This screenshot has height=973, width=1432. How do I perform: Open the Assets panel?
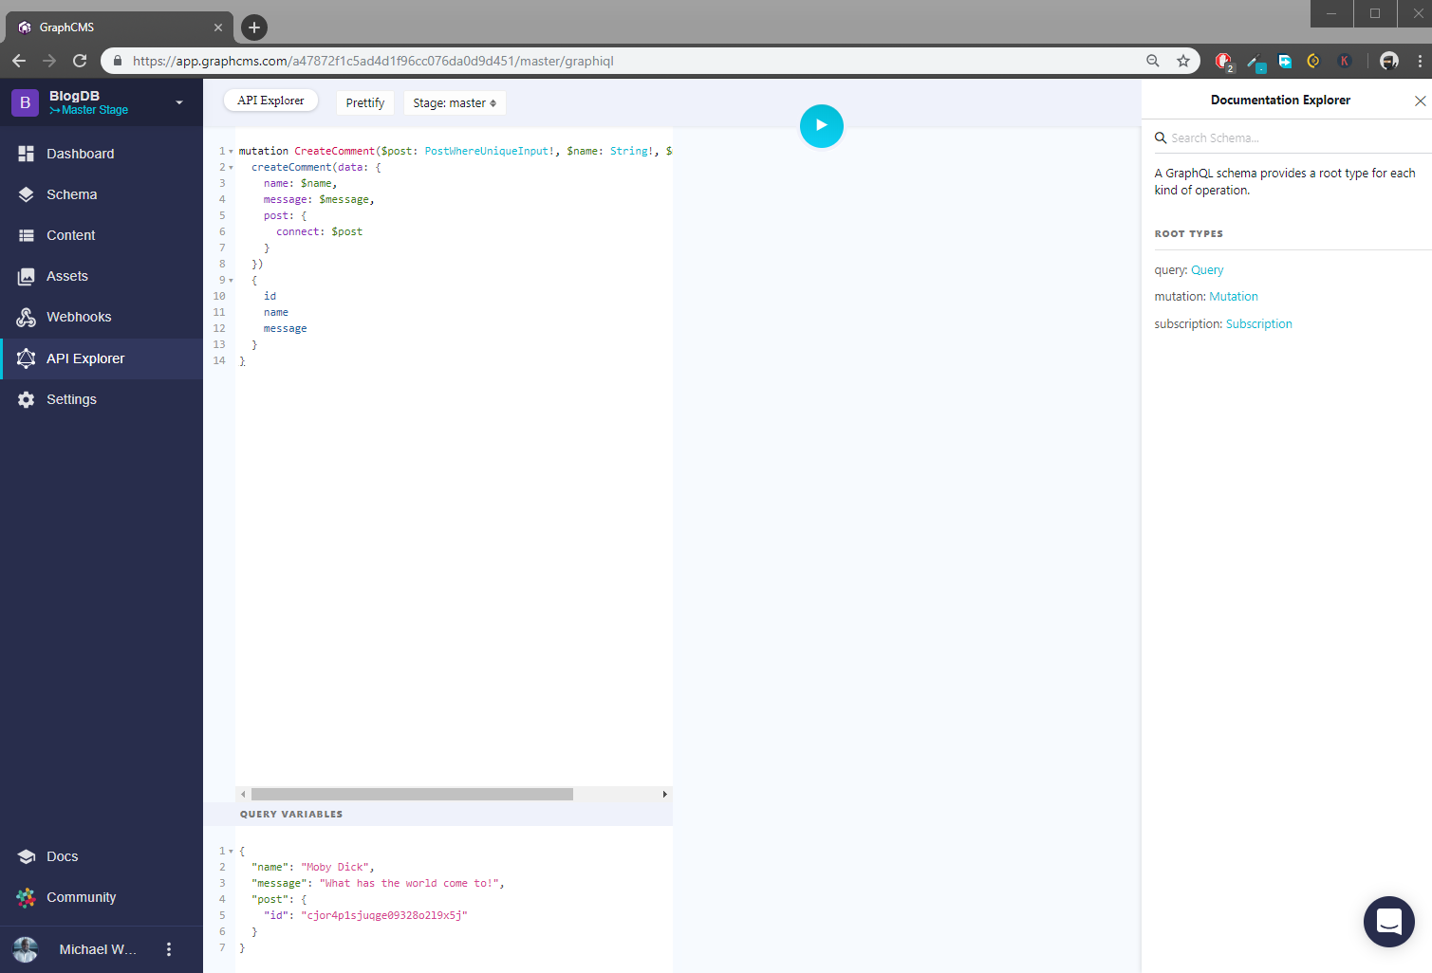click(x=66, y=275)
